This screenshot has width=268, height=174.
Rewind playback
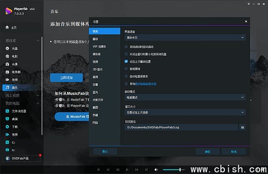(118, 169)
